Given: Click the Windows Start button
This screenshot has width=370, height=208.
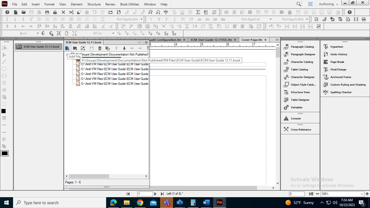Looking at the screenshot, I should coord(6,203).
